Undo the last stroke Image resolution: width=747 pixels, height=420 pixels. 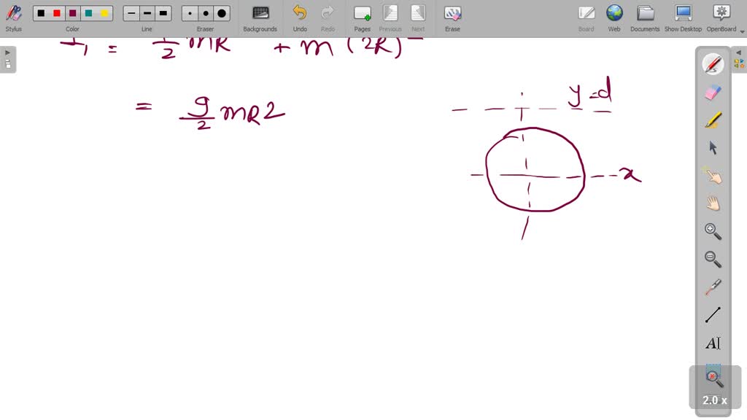pyautogui.click(x=300, y=17)
